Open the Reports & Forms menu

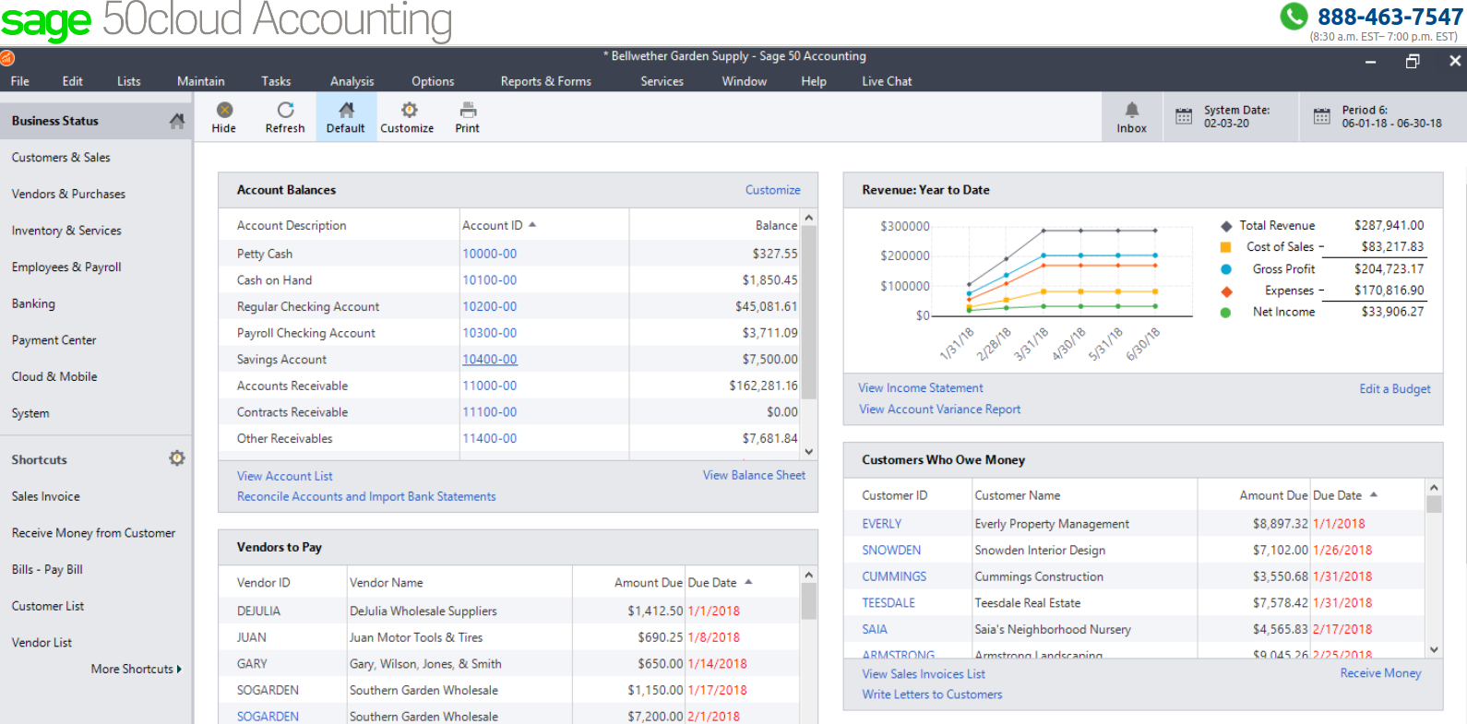click(x=545, y=81)
